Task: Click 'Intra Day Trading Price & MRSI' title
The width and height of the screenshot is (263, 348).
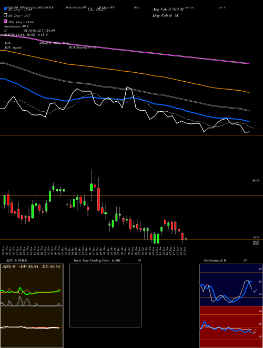Action: click(x=107, y=260)
